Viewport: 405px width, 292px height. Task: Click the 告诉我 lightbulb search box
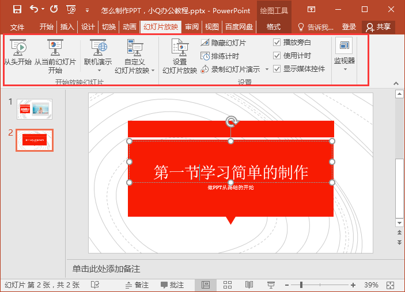(316, 27)
